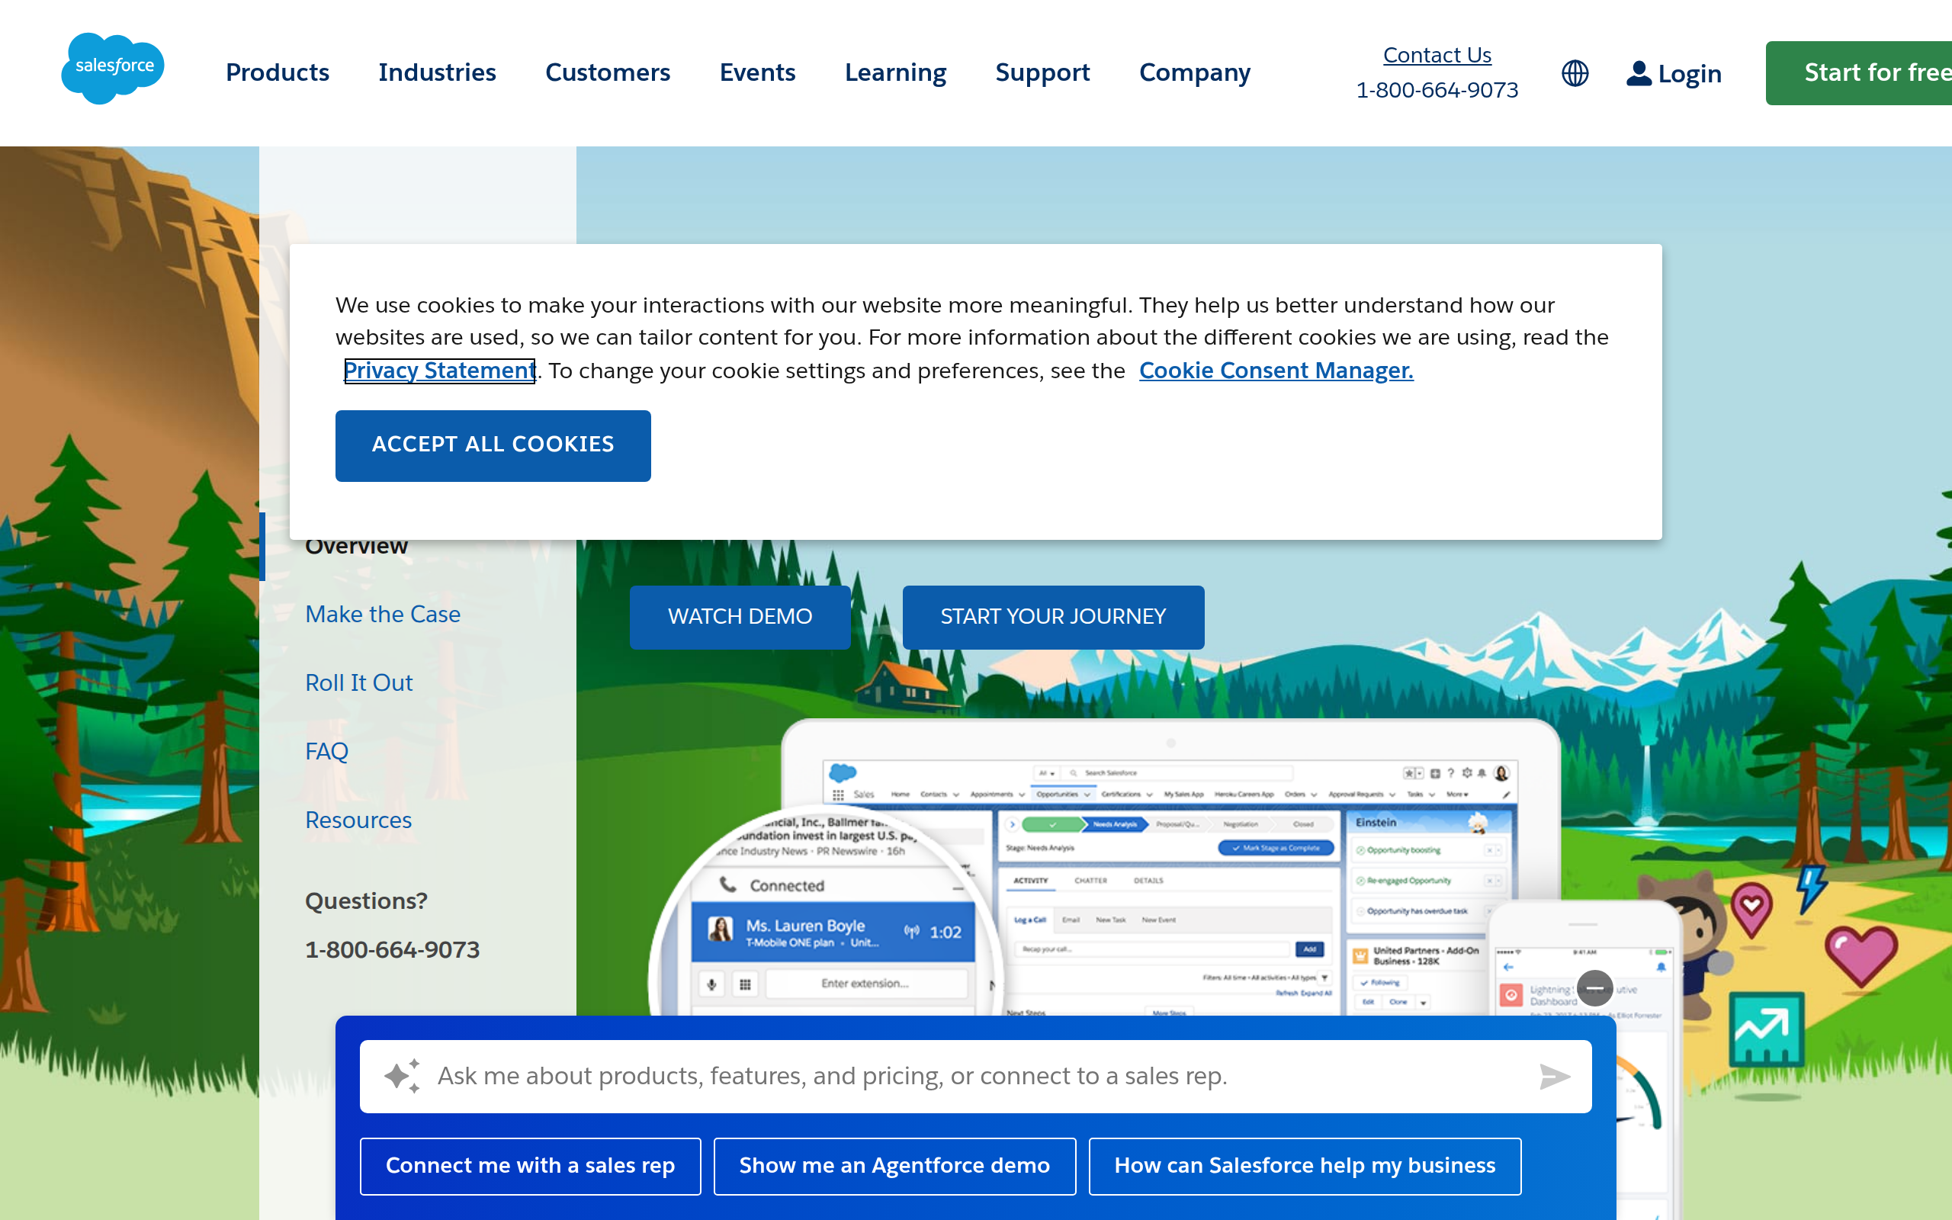Expand the Opportunities dropdown in the demo nav
Image resolution: width=1952 pixels, height=1220 pixels.
coord(1087,794)
